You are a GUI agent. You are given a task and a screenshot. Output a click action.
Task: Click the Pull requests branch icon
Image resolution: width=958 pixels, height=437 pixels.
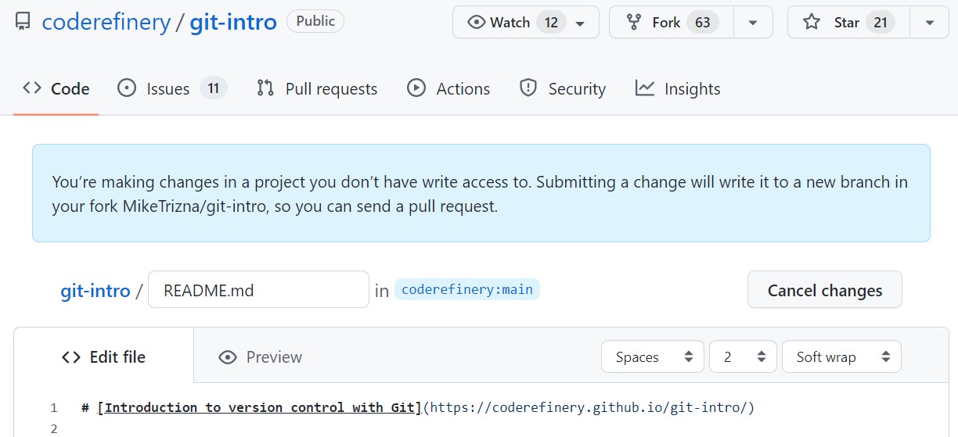(265, 88)
